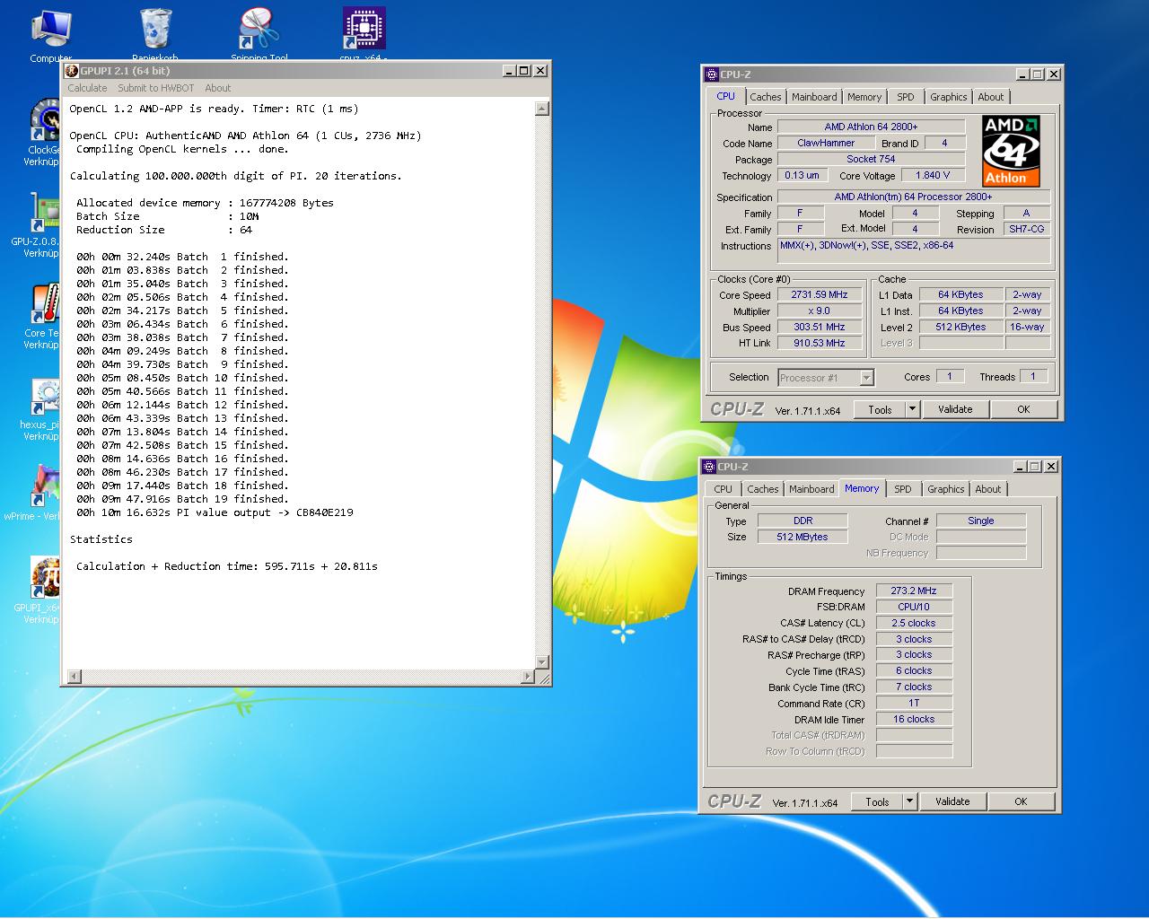Click Tools button in lower CPU-Z window
The width and height of the screenshot is (1149, 919).
pyautogui.click(x=877, y=801)
